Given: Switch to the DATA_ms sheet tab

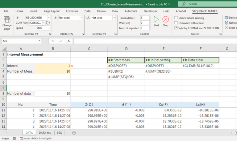Looking at the screenshot, I should [44, 133].
